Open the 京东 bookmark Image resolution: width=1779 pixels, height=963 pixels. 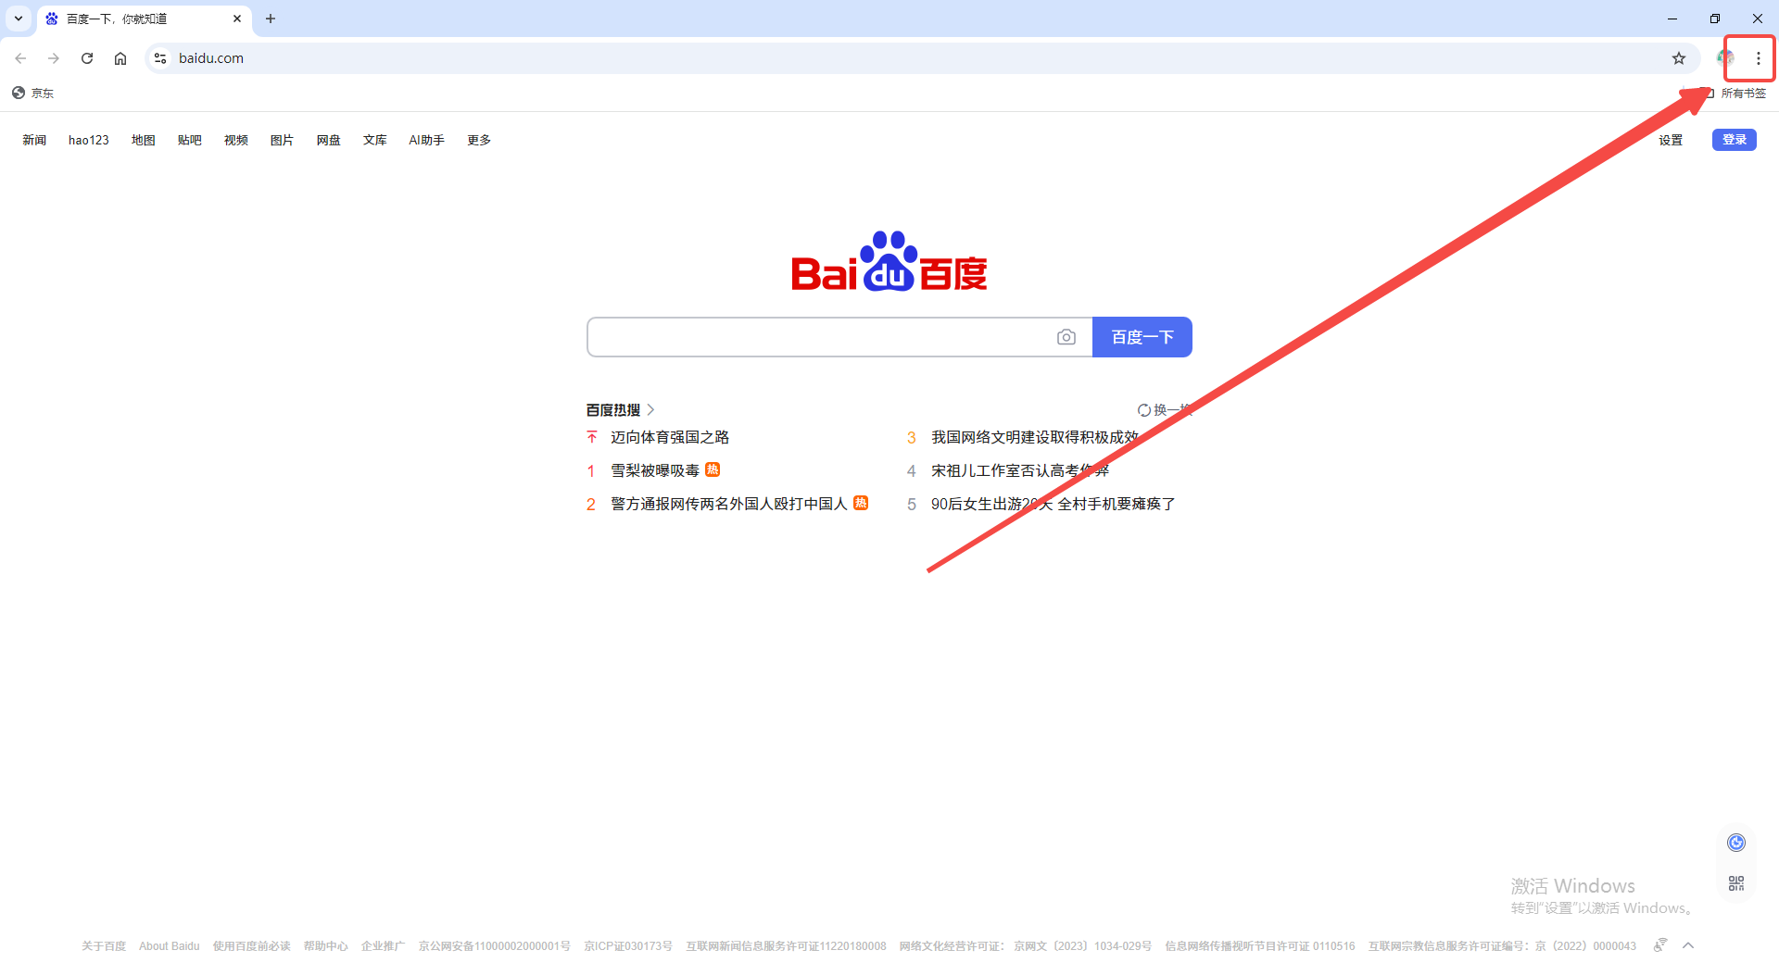33,93
